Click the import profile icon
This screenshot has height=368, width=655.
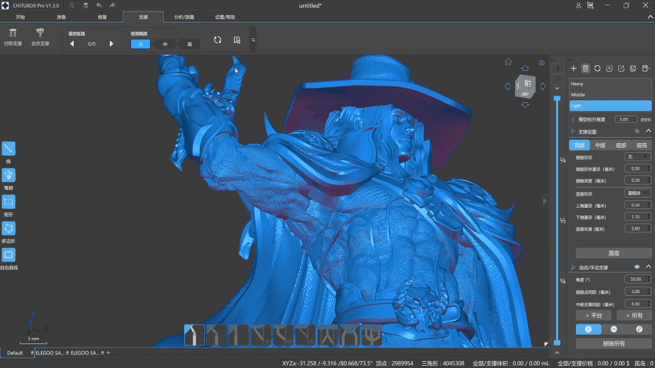[609, 68]
